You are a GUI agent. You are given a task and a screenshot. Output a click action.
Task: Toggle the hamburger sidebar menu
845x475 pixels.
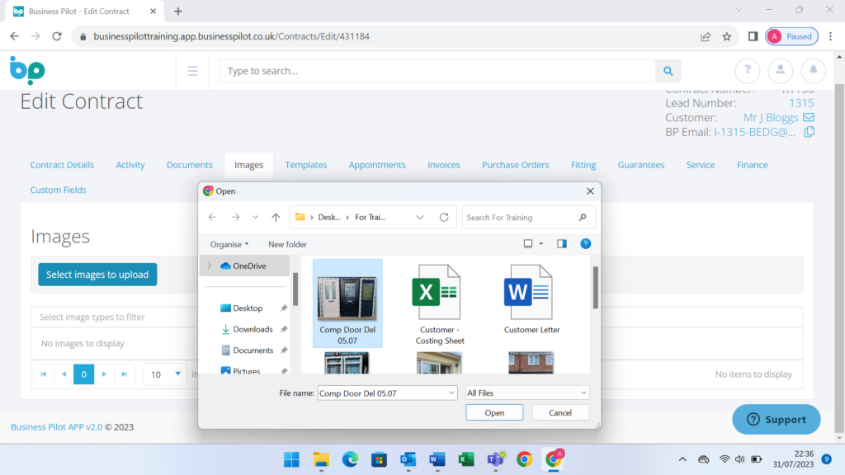click(192, 71)
